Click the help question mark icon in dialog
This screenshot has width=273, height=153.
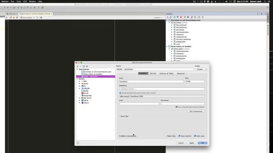78,143
